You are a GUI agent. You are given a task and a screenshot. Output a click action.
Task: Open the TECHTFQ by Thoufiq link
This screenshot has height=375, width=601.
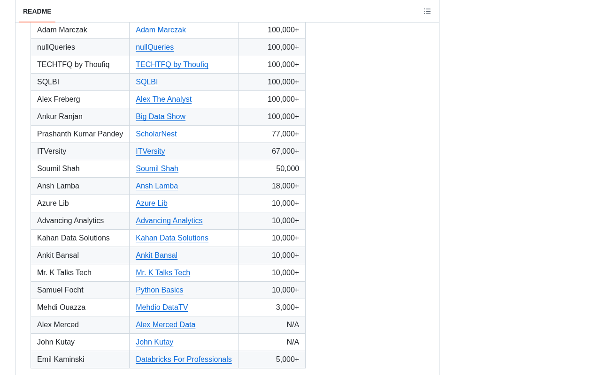coord(172,65)
